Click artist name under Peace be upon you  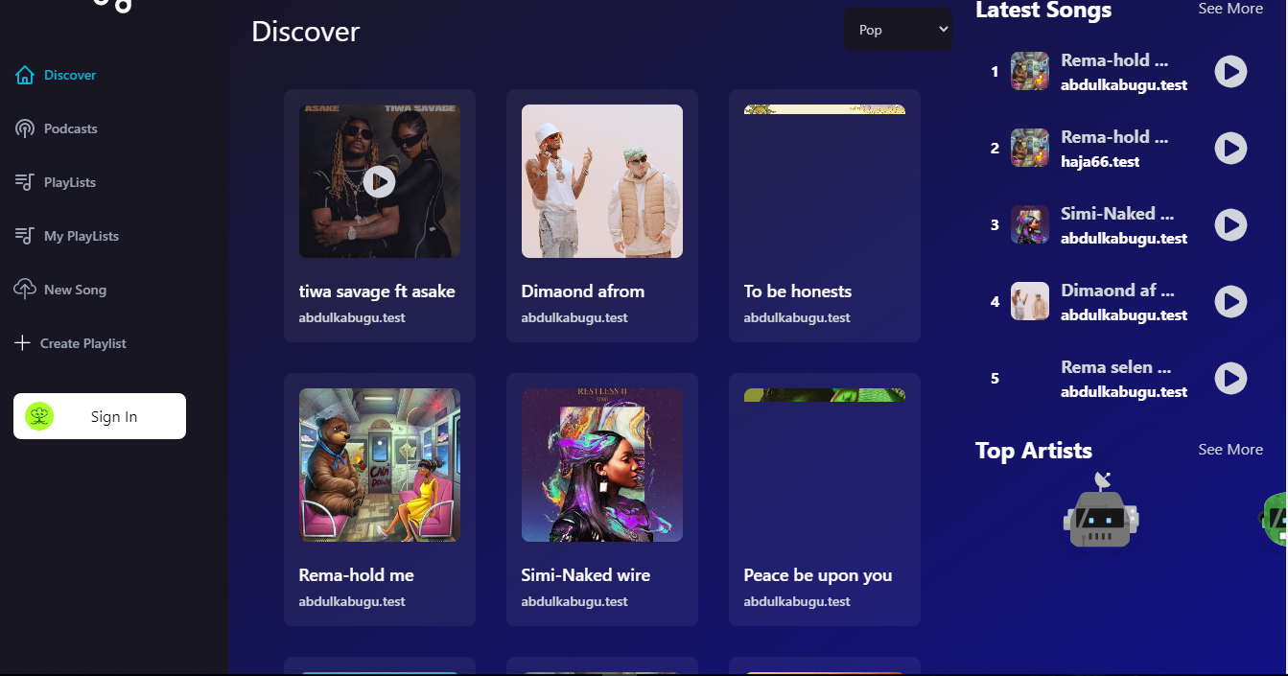click(x=797, y=601)
